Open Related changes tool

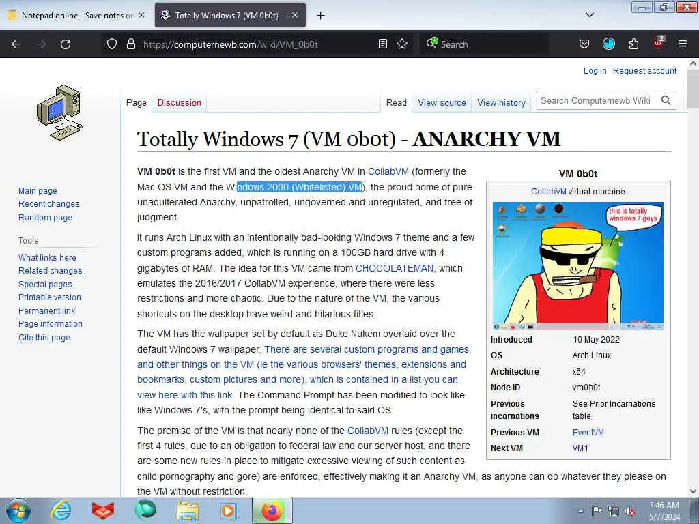click(x=51, y=270)
